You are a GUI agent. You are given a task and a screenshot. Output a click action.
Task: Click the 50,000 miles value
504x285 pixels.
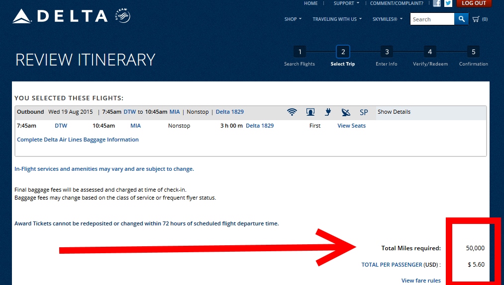(x=475, y=248)
